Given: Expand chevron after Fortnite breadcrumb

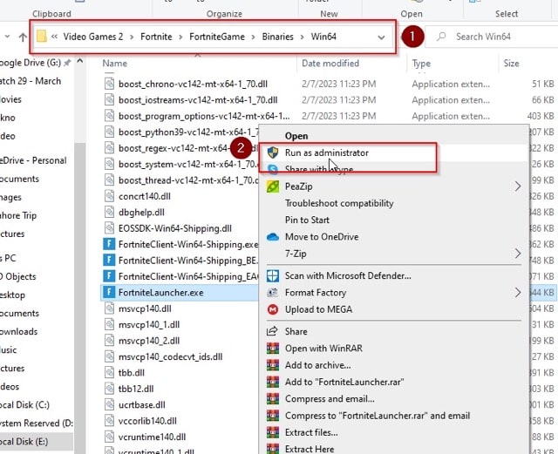Looking at the screenshot, I should coord(180,37).
